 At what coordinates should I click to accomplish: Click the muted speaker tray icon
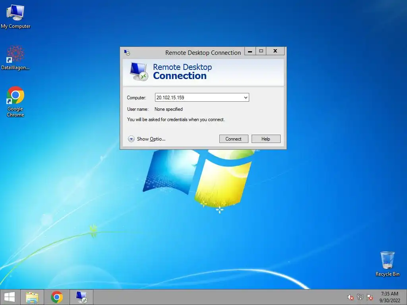pyautogui.click(x=351, y=297)
